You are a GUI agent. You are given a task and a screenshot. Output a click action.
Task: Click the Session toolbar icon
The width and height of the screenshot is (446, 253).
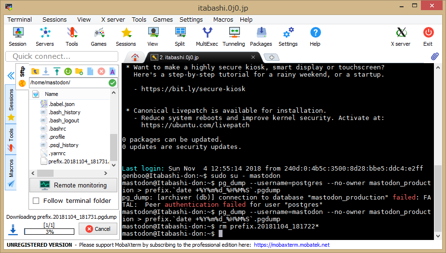point(18,37)
